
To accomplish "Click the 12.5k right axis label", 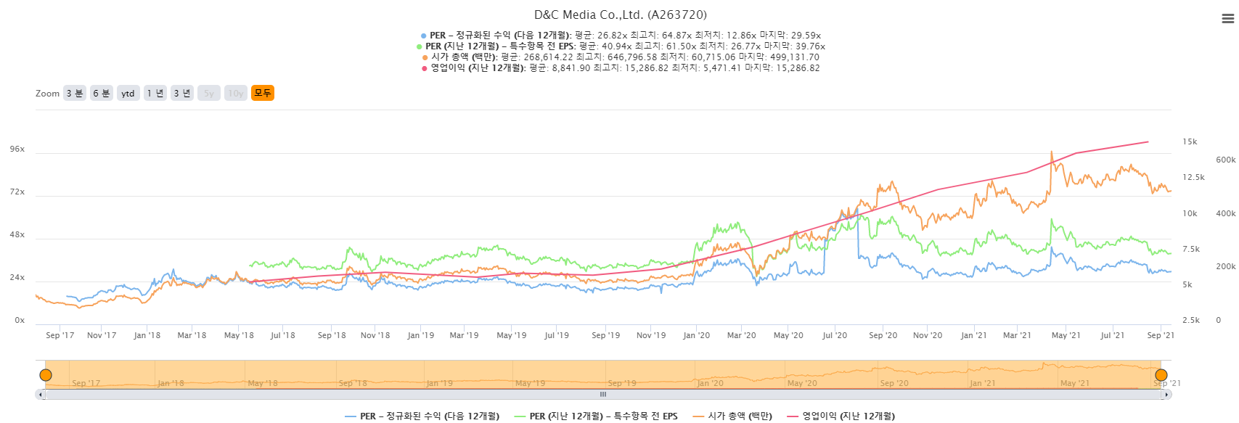I will [1193, 177].
